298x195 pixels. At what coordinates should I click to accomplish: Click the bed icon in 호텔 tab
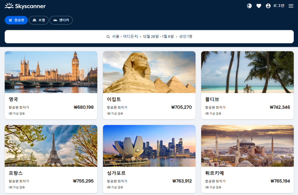click(34, 20)
